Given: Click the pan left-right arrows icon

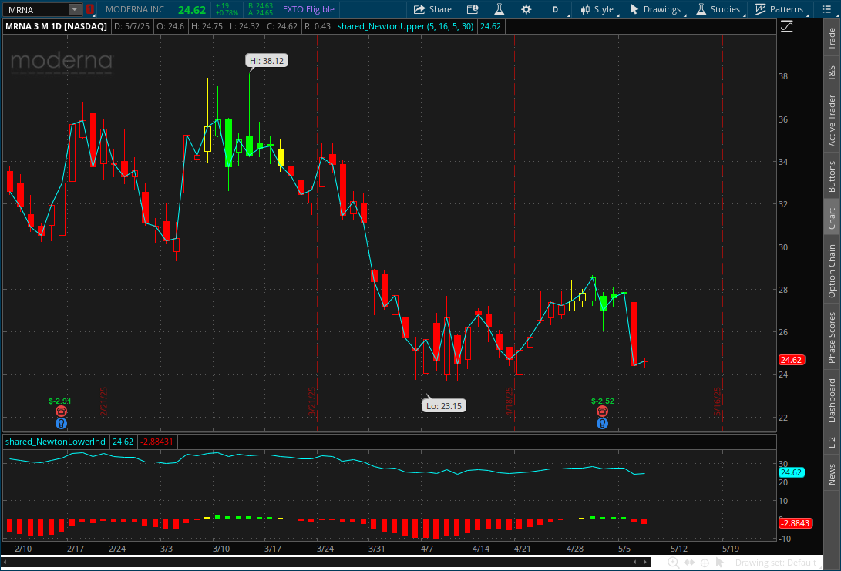Looking at the screenshot, I should [x=689, y=563].
